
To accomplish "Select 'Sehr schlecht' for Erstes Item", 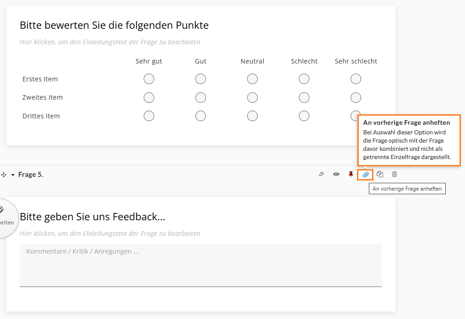I will (356, 79).
